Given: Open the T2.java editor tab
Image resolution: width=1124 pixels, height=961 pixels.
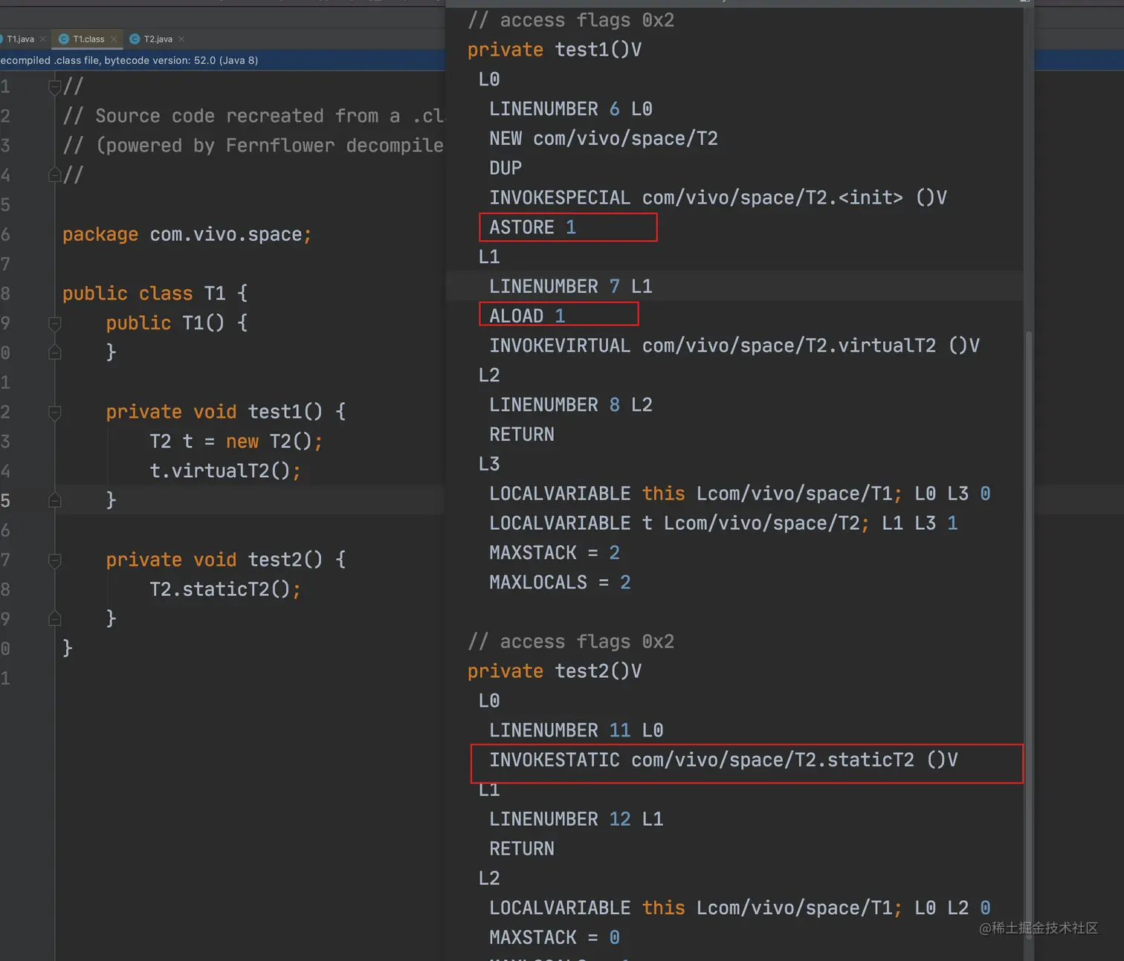Looking at the screenshot, I should click(x=158, y=39).
